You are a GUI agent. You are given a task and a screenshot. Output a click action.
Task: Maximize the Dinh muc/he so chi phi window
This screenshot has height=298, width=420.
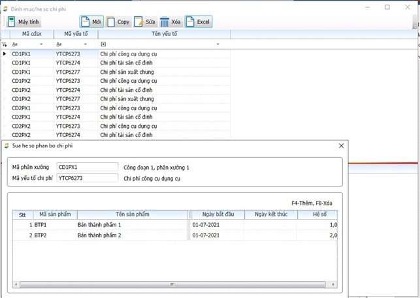point(387,7)
